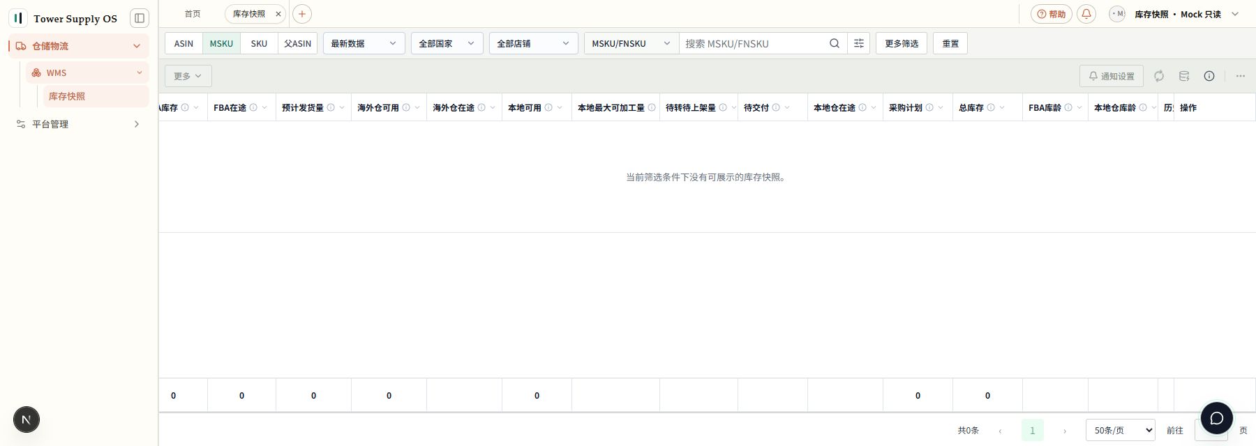Viewport: 1256px width, 446px height.
Task: Click the user avatar icon
Action: (1117, 14)
